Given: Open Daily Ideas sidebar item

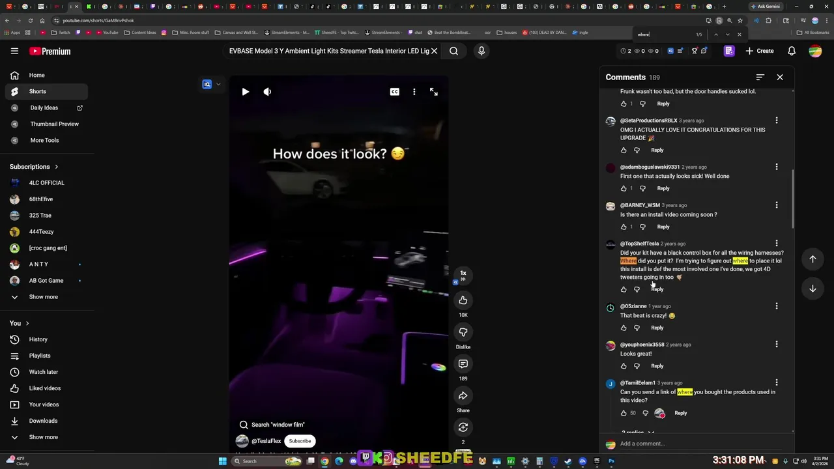Looking at the screenshot, I should click(47, 107).
